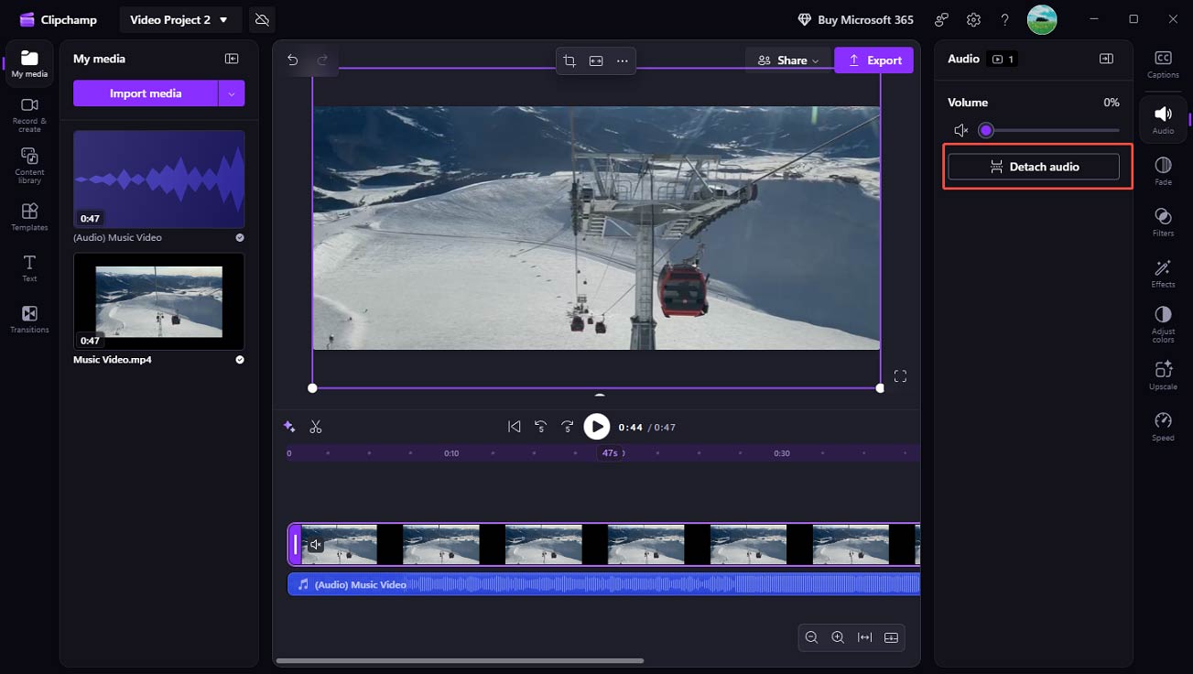The height and width of the screenshot is (674, 1193).
Task: Click the Import media button
Action: pos(146,93)
